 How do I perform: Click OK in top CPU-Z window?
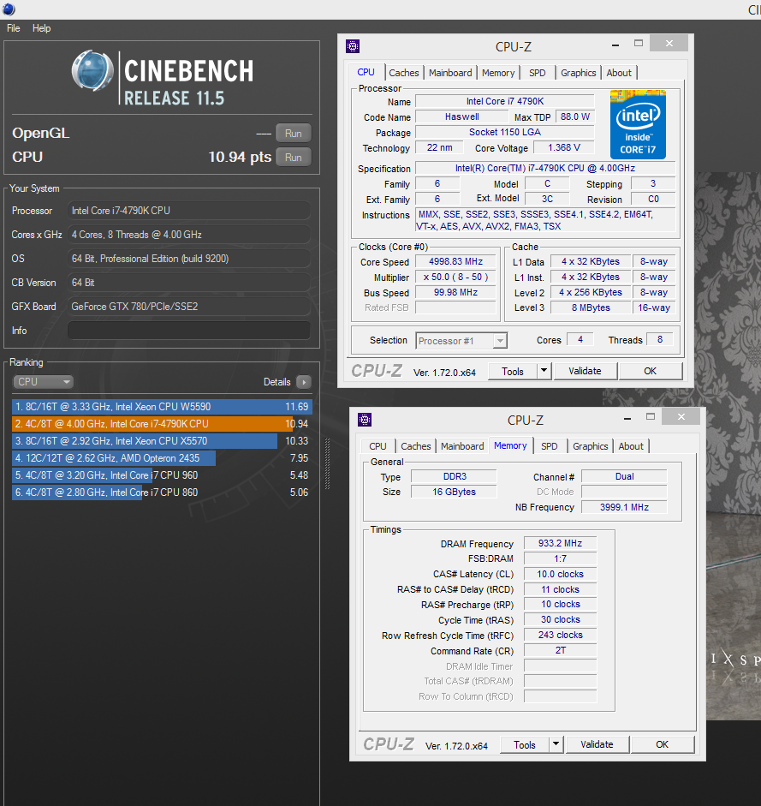point(651,371)
